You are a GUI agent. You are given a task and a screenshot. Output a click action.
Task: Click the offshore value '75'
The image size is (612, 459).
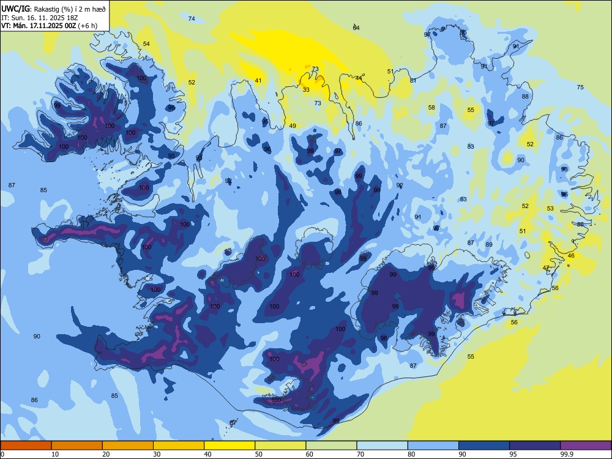point(580,88)
